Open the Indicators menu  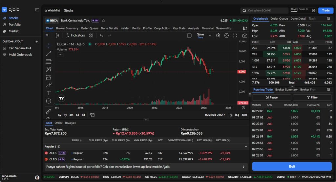point(75,35)
